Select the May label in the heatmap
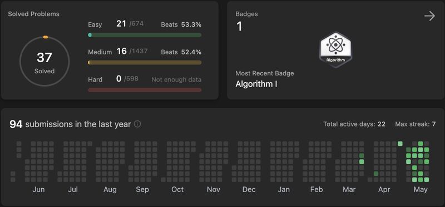The image size is (445, 207). pyautogui.click(x=421, y=189)
